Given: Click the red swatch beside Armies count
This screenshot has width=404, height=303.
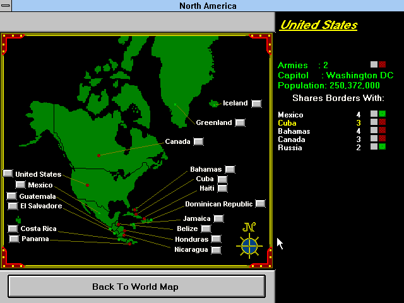Looking at the screenshot, I should pyautogui.click(x=382, y=64).
